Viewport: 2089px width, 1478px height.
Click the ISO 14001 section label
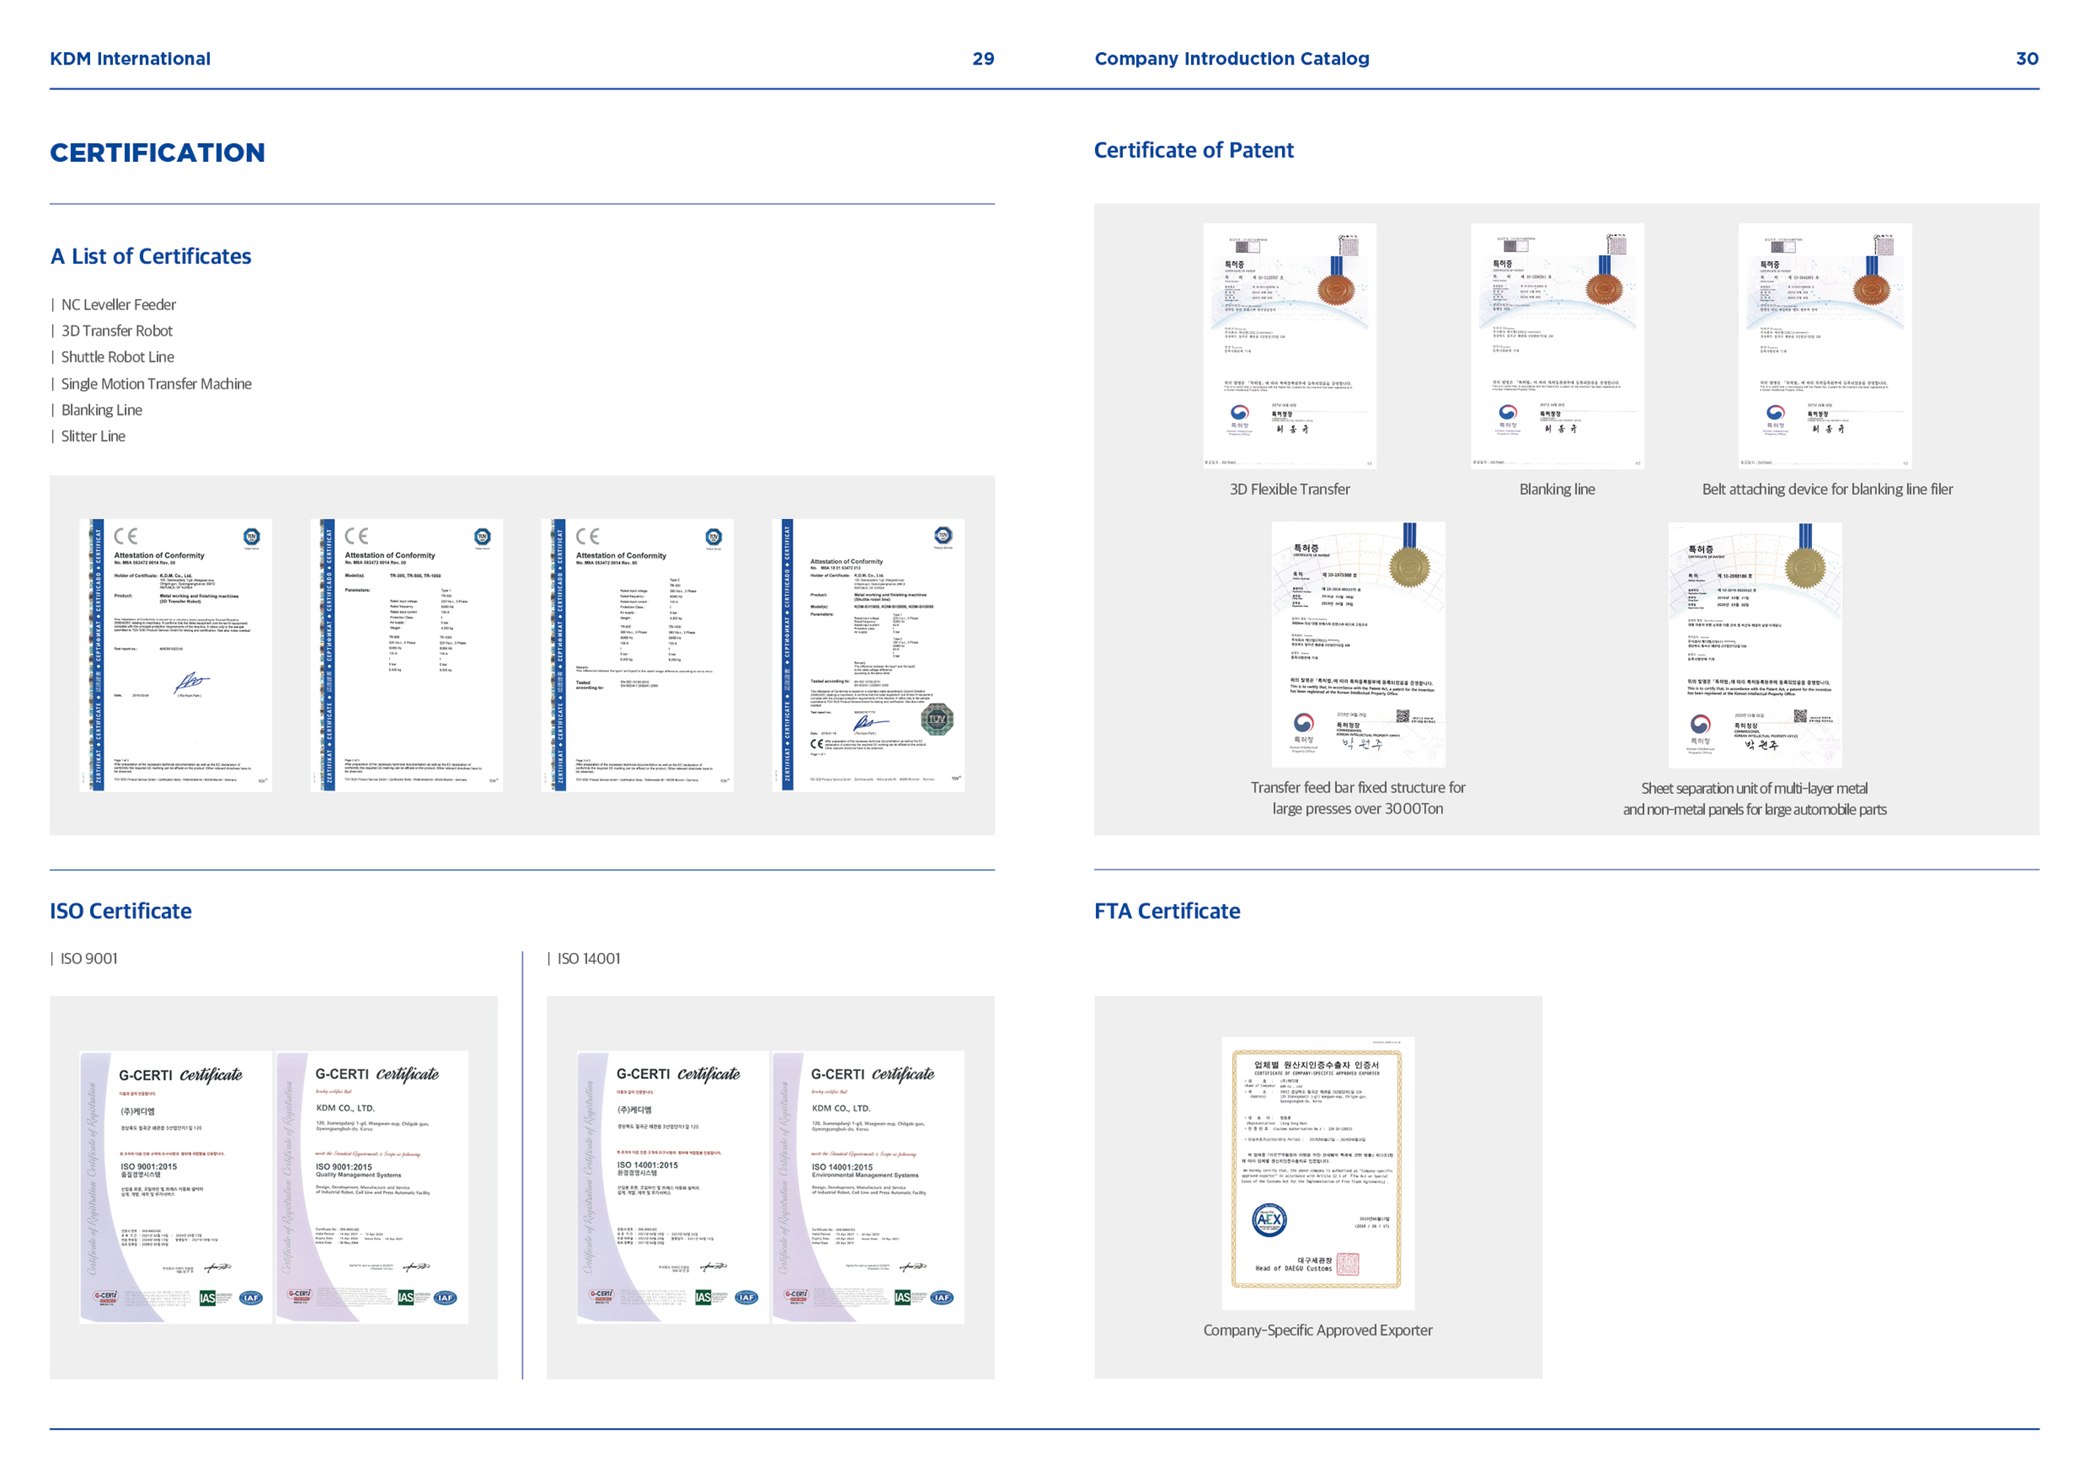tap(588, 958)
